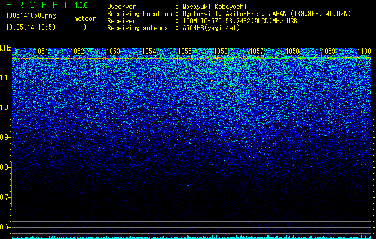Viewport: 376px width, 239px height.
Task: Click the observer name Masayuki Kobayashi
Action: [215, 7]
